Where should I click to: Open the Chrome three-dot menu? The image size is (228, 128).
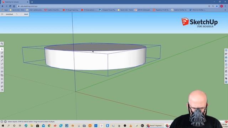[226, 6]
